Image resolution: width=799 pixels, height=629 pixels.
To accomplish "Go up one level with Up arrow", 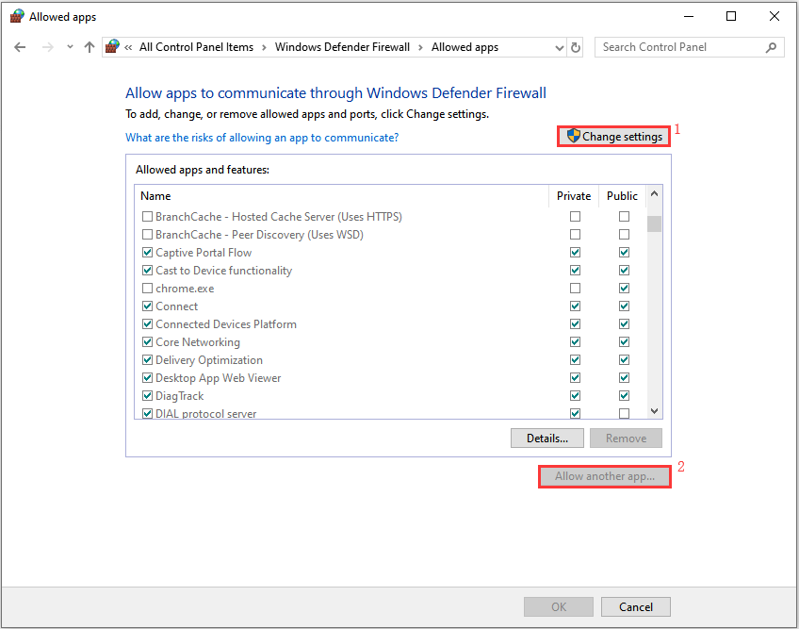I will (90, 47).
